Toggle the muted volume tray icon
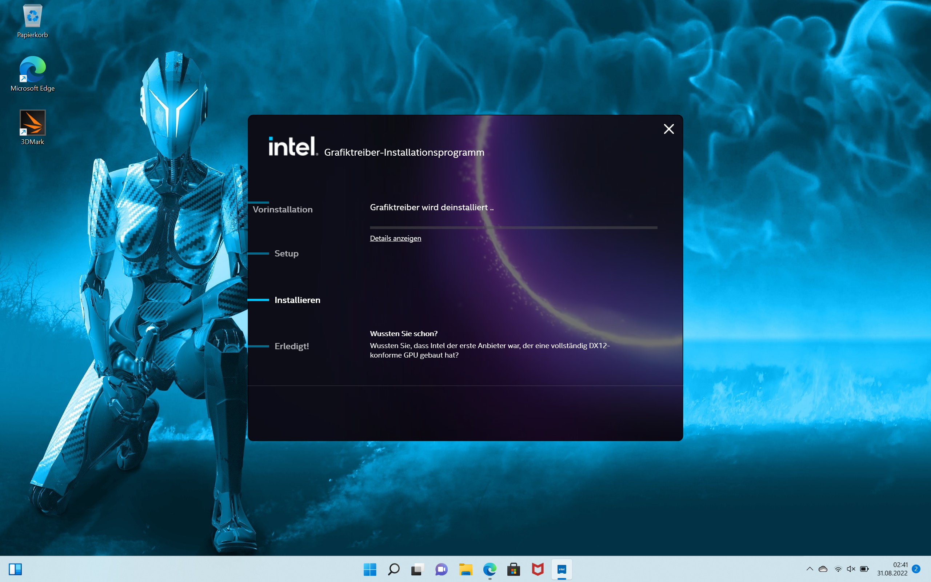931x582 pixels. (851, 569)
